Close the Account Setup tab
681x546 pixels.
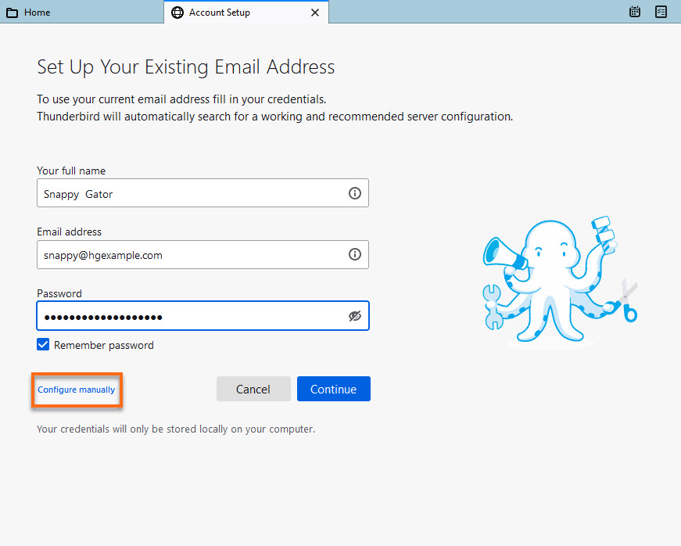tap(315, 13)
